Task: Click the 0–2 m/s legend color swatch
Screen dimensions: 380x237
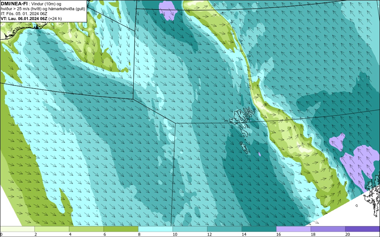Action: (17, 229)
